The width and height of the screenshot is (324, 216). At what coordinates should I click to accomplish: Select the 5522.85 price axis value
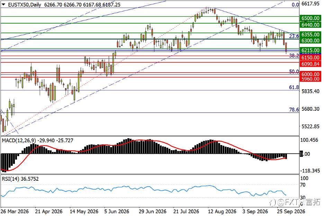click(x=310, y=126)
